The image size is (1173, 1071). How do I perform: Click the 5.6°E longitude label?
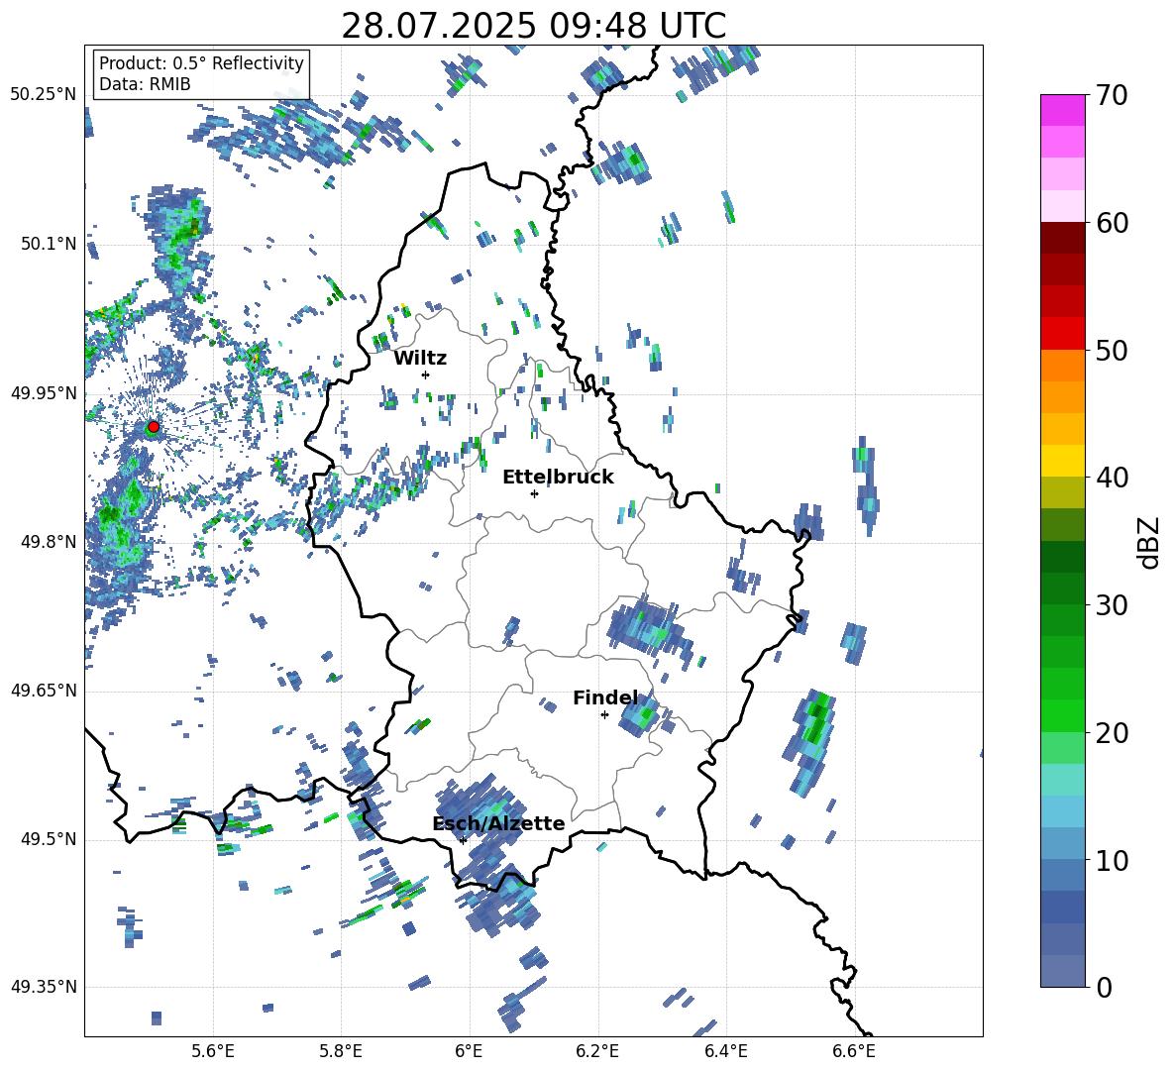tap(213, 1051)
